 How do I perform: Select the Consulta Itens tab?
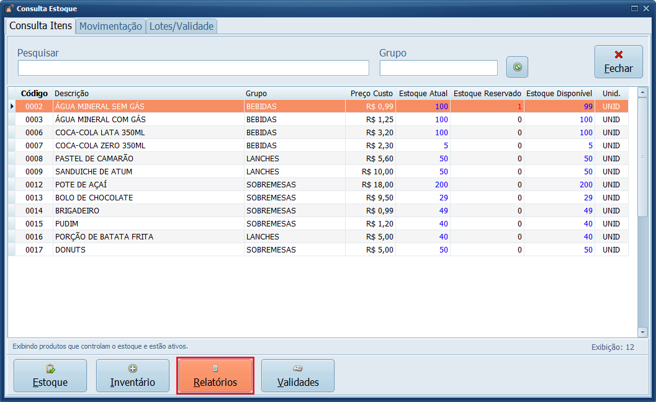point(41,26)
